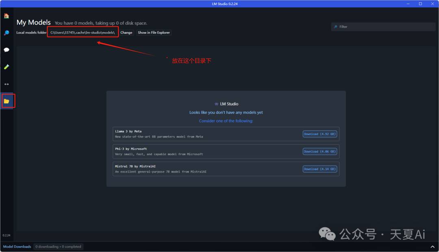The height and width of the screenshot is (252, 439).
Task: Open the Model Downloads tab in status bar
Action: pyautogui.click(x=17, y=247)
